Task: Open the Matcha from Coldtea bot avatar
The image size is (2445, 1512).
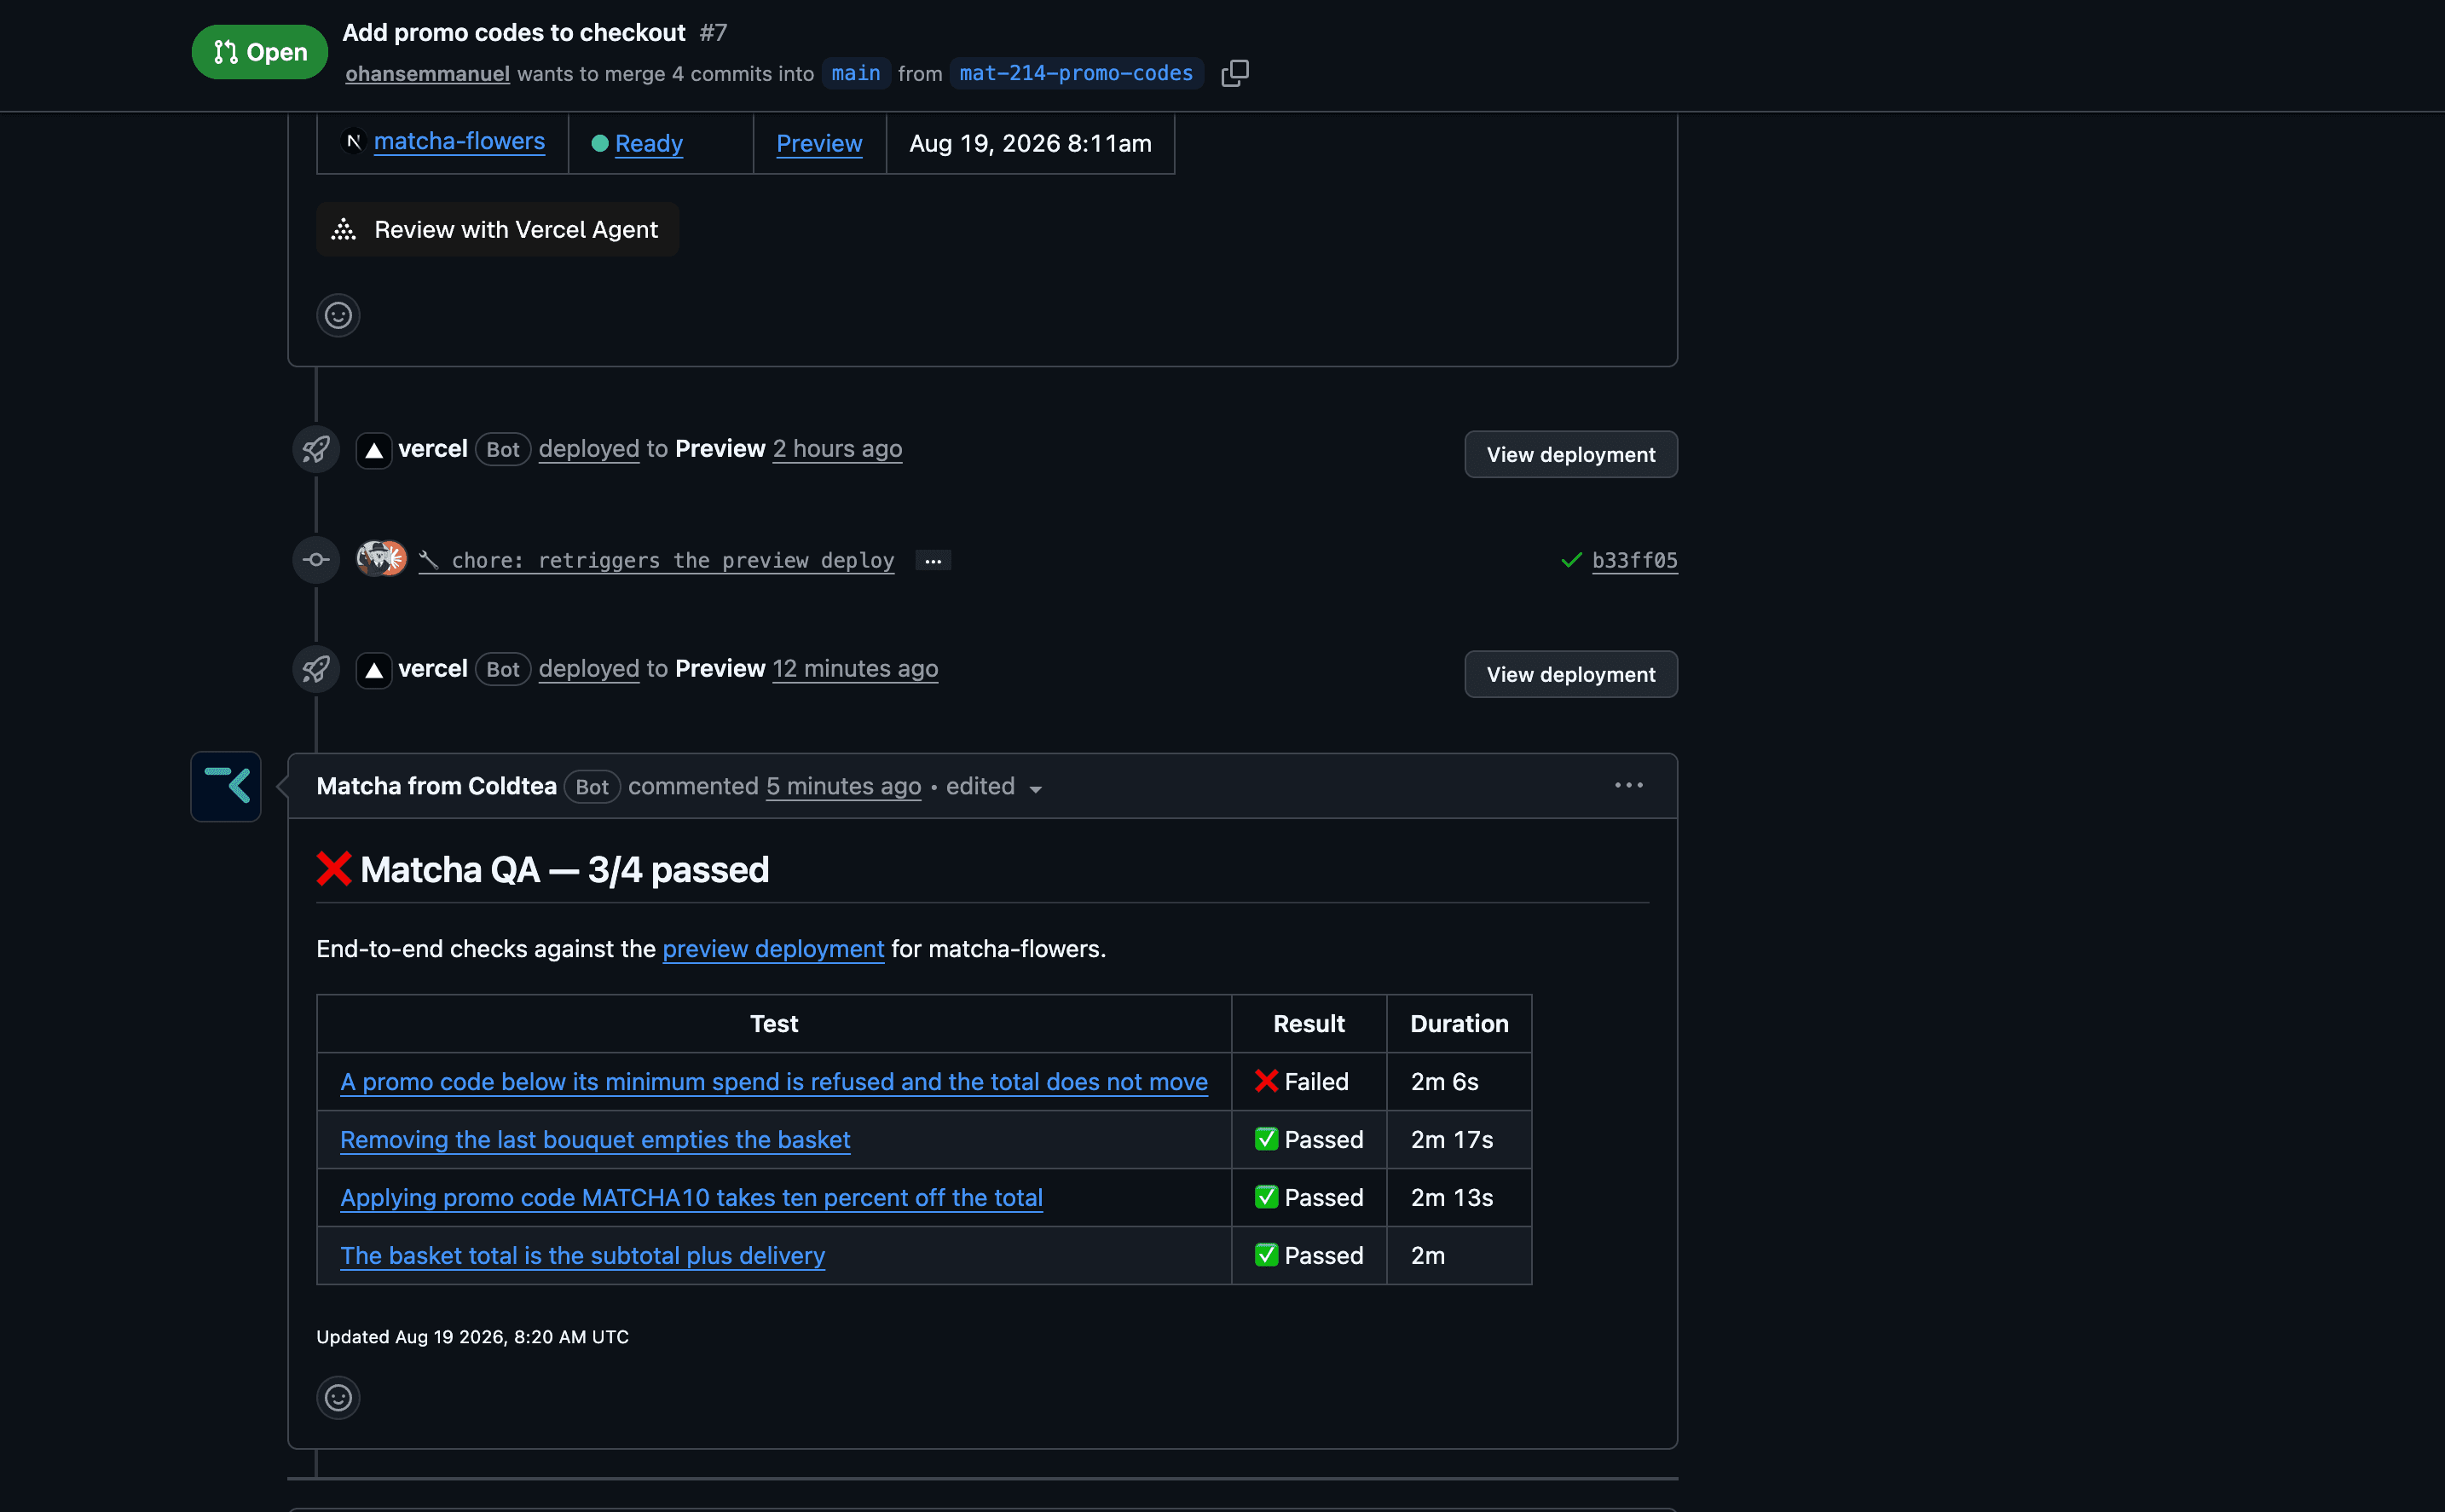Action: click(x=226, y=786)
